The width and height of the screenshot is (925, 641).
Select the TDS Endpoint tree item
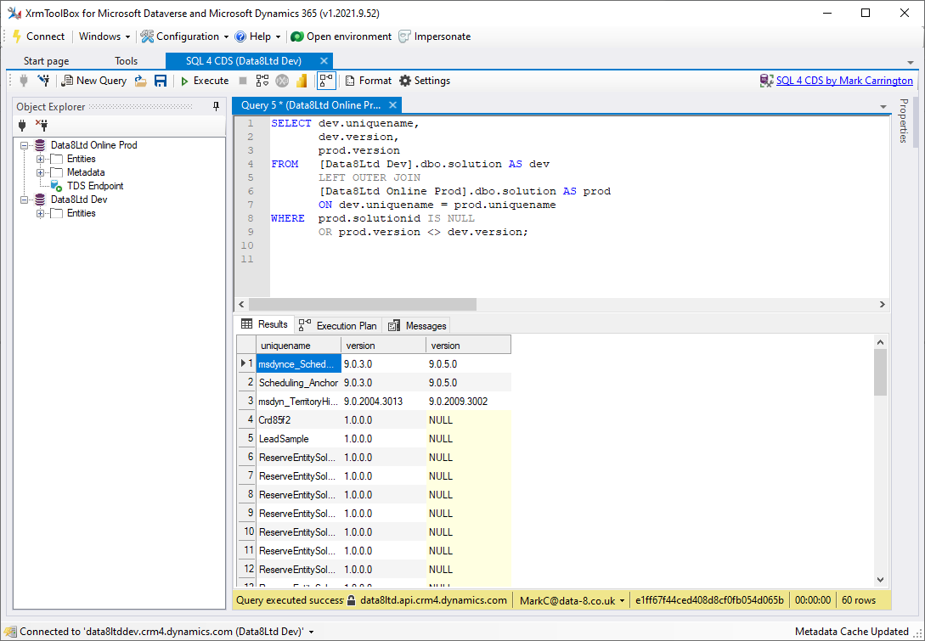pos(94,185)
